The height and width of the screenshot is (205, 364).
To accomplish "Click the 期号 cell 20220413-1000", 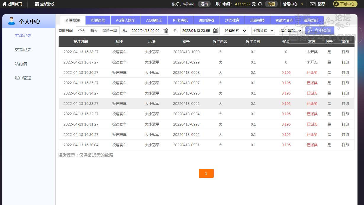I will coord(186,52).
